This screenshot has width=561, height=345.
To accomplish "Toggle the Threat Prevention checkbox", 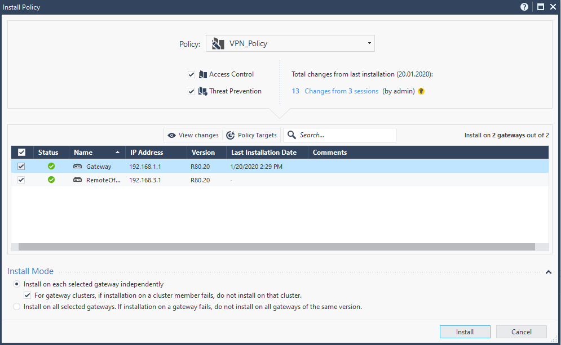I will pyautogui.click(x=192, y=91).
